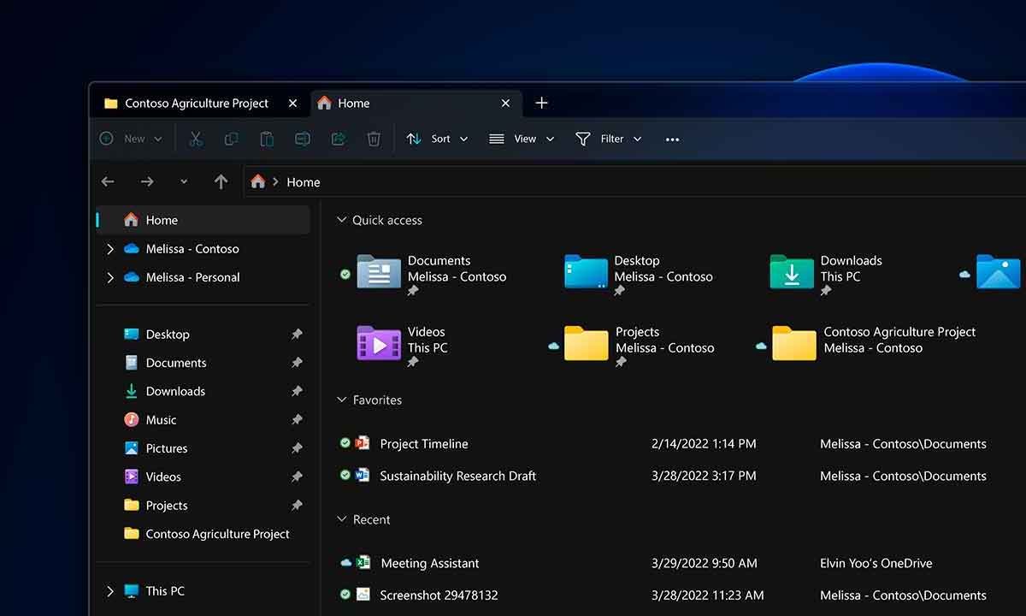Toggle the pin on Videos in sidebar
This screenshot has width=1026, height=616.
pyautogui.click(x=297, y=477)
